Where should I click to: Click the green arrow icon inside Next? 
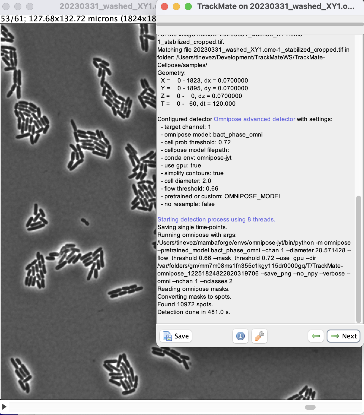coord(334,336)
